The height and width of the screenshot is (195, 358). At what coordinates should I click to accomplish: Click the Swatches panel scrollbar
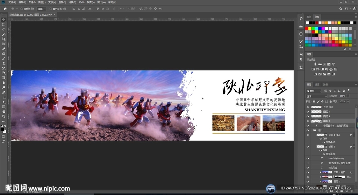pyautogui.click(x=355, y=34)
